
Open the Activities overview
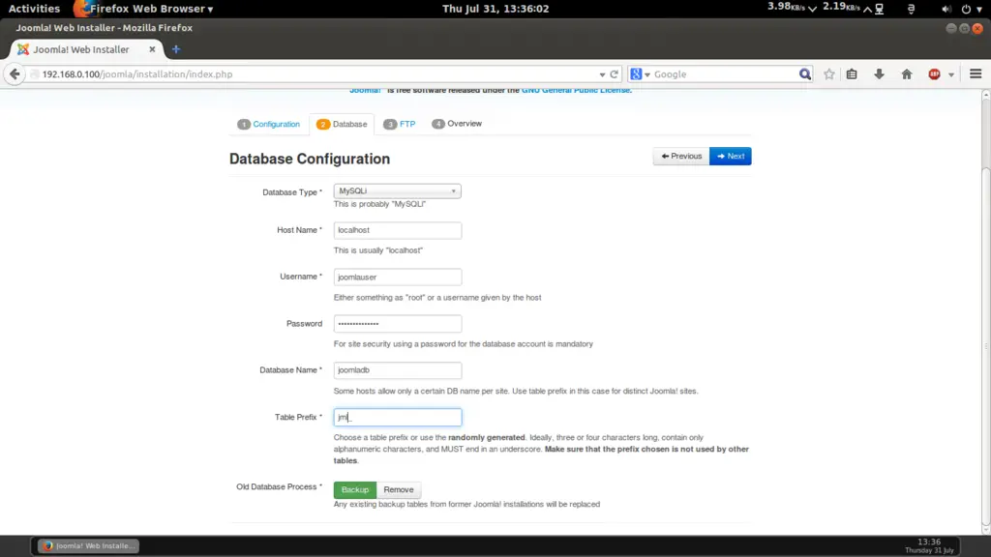34,9
